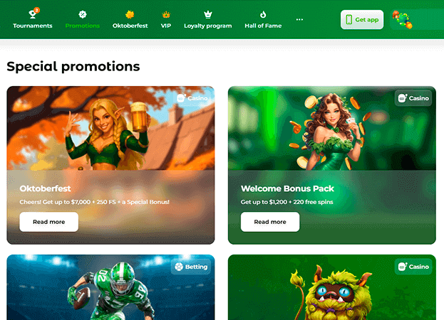The width and height of the screenshot is (444, 320).
Task: Open Oktoberfest via maple leaf icon
Action: tap(130, 14)
